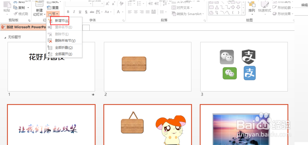Viewport: 308px width, 145px height.
Task: Open the 形状效果 shape effects dropdown
Action: click(x=283, y=14)
